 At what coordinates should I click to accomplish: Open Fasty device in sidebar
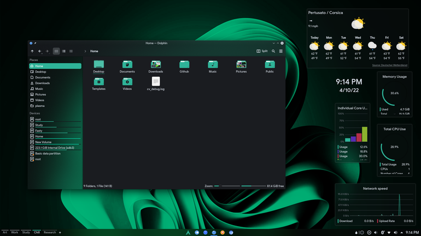[55, 131]
